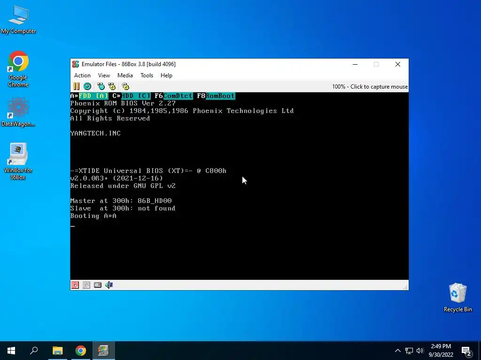Click the 'RomBoot' boot menu entry

coord(220,96)
